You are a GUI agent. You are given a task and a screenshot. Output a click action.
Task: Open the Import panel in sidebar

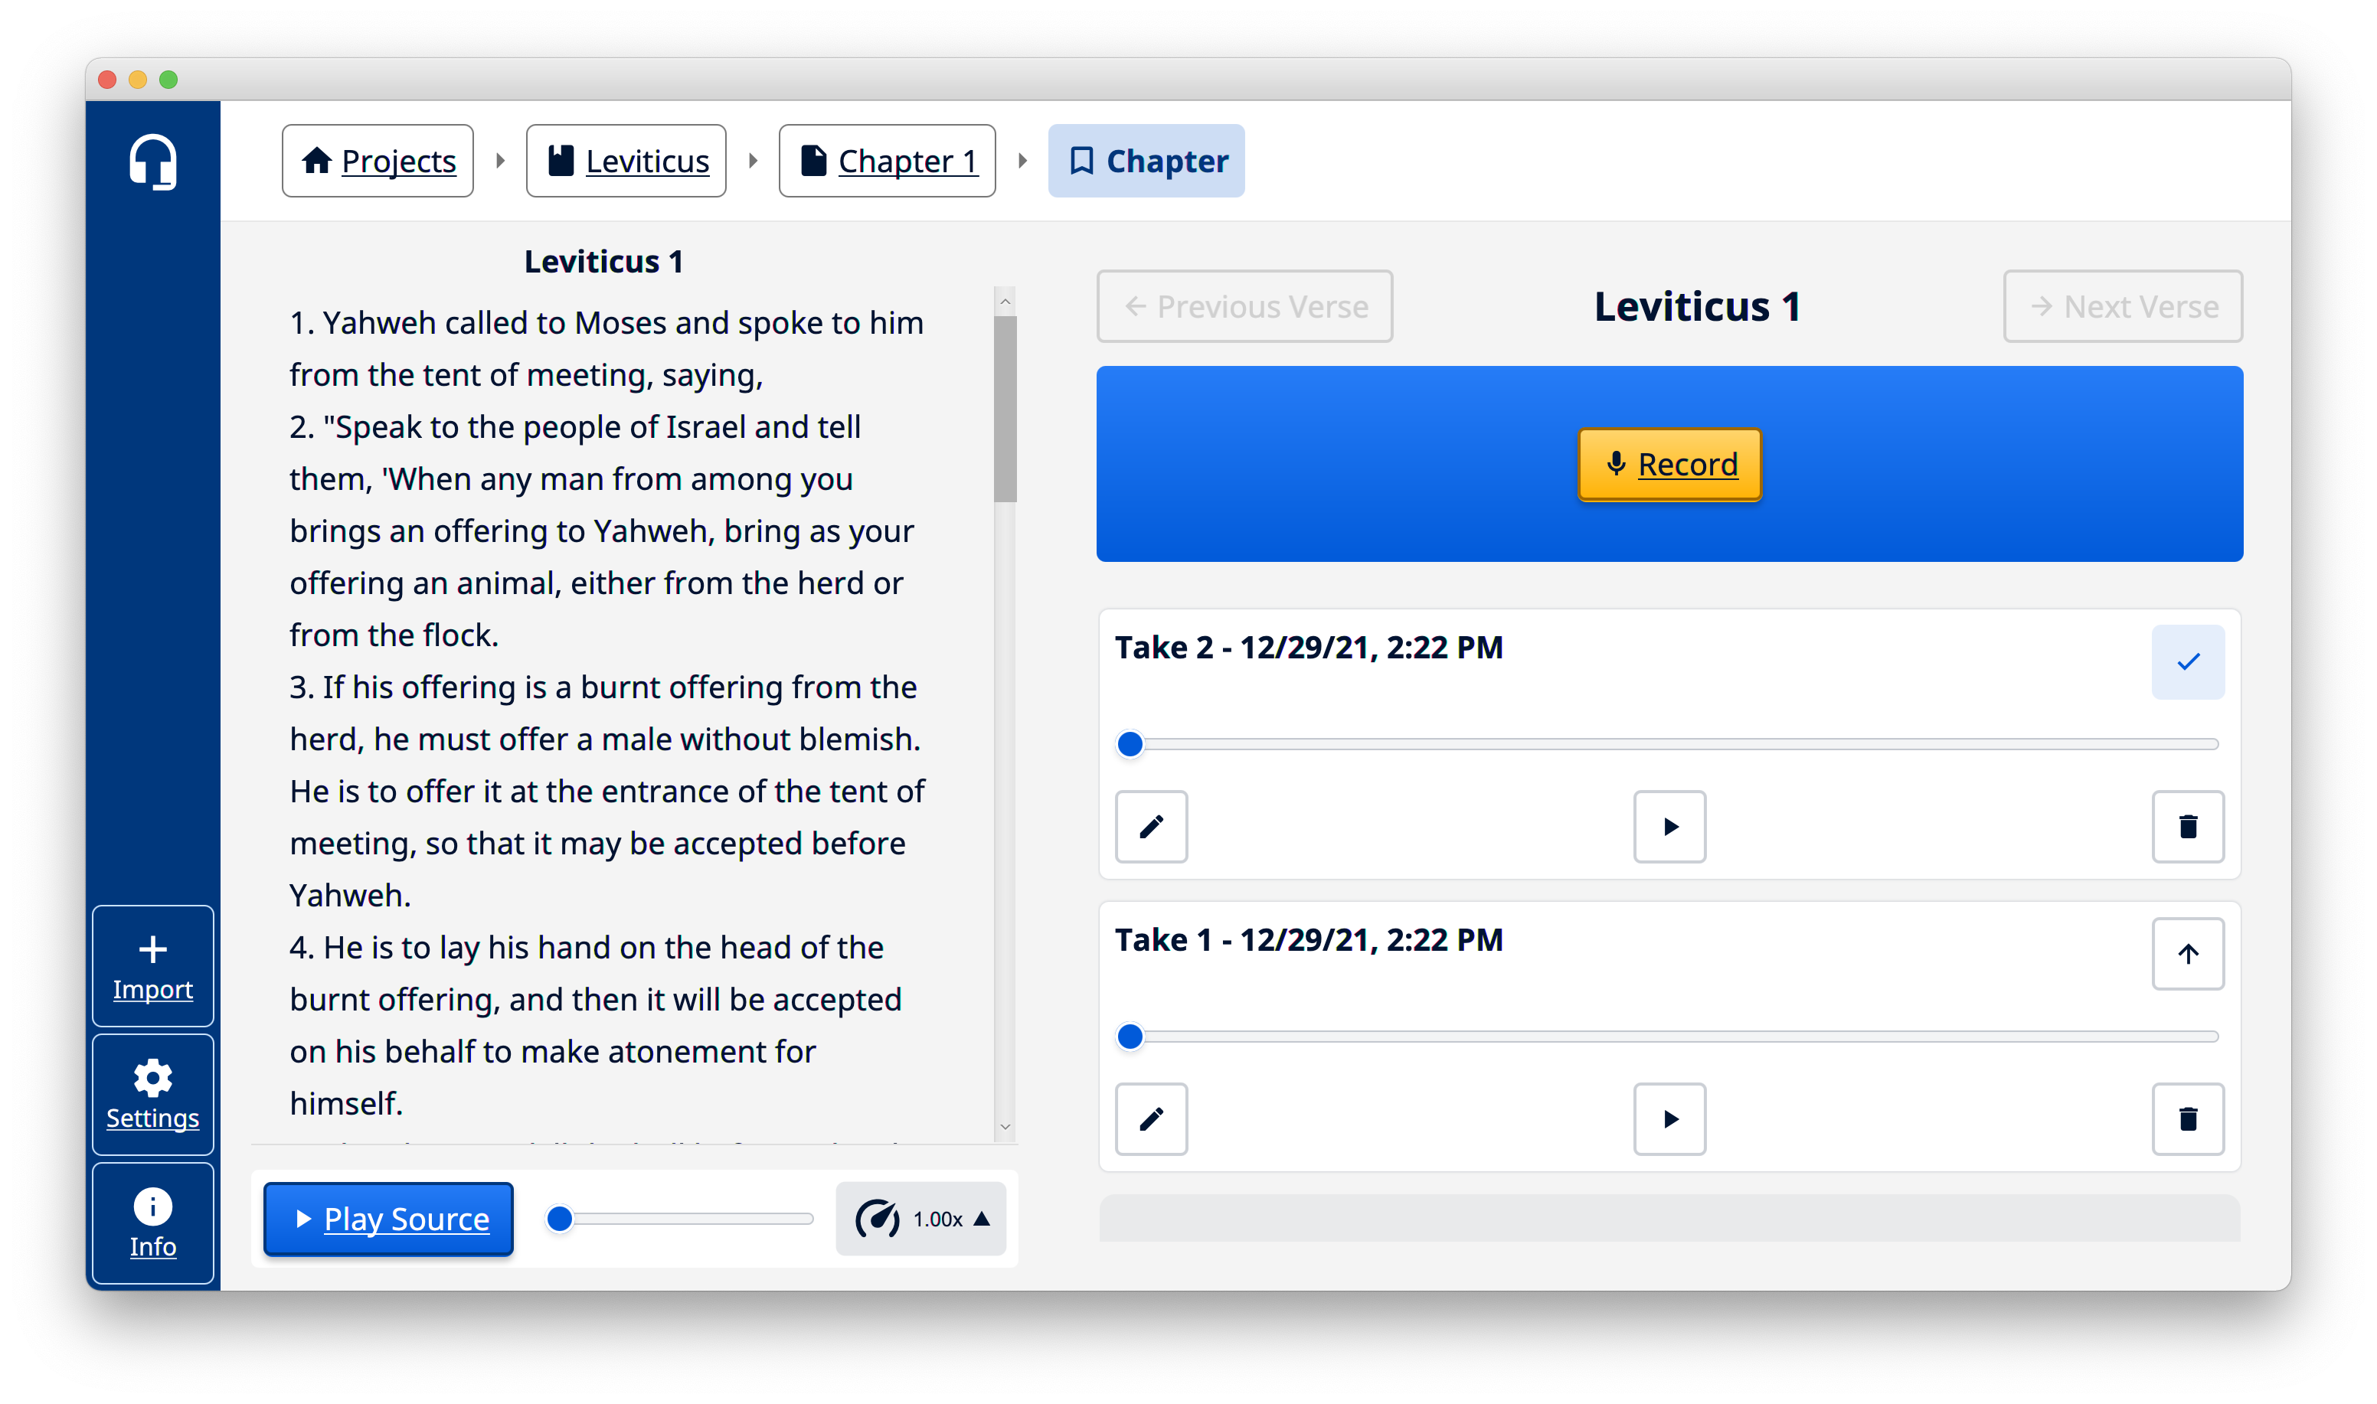(152, 965)
